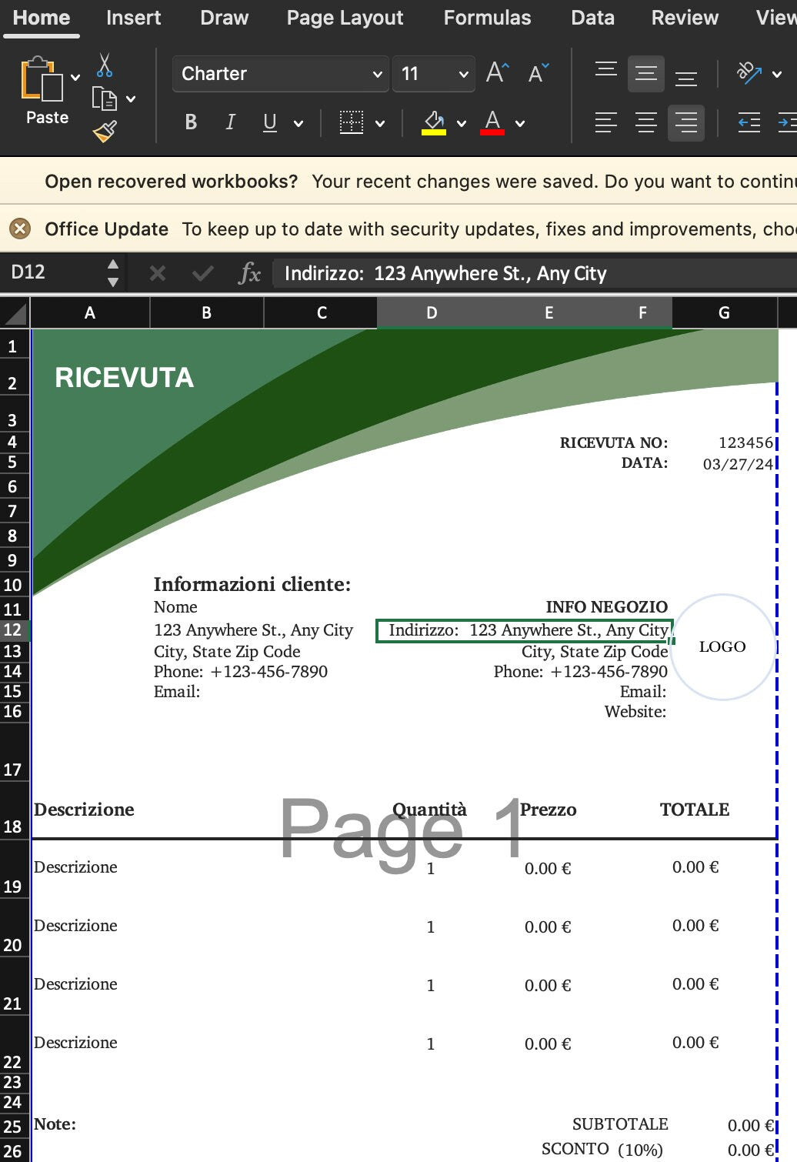The image size is (797, 1162).
Task: Select column C header
Action: [321, 312]
